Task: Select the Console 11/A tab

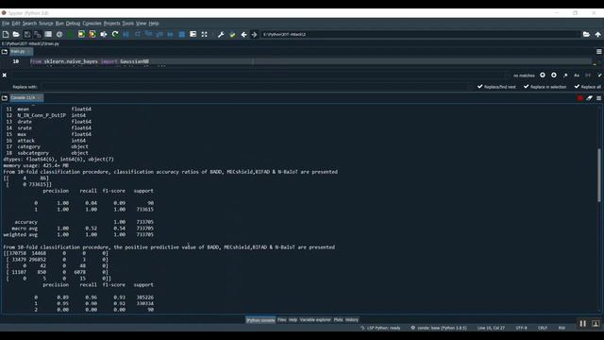Action: tap(26, 98)
